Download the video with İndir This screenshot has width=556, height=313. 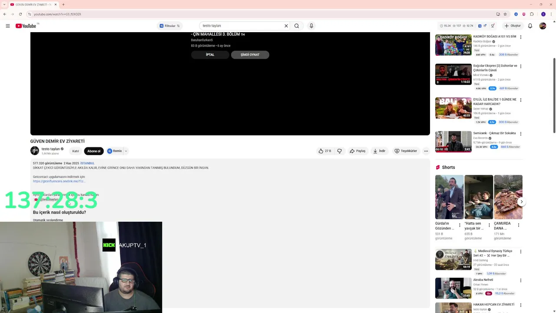pyautogui.click(x=380, y=151)
